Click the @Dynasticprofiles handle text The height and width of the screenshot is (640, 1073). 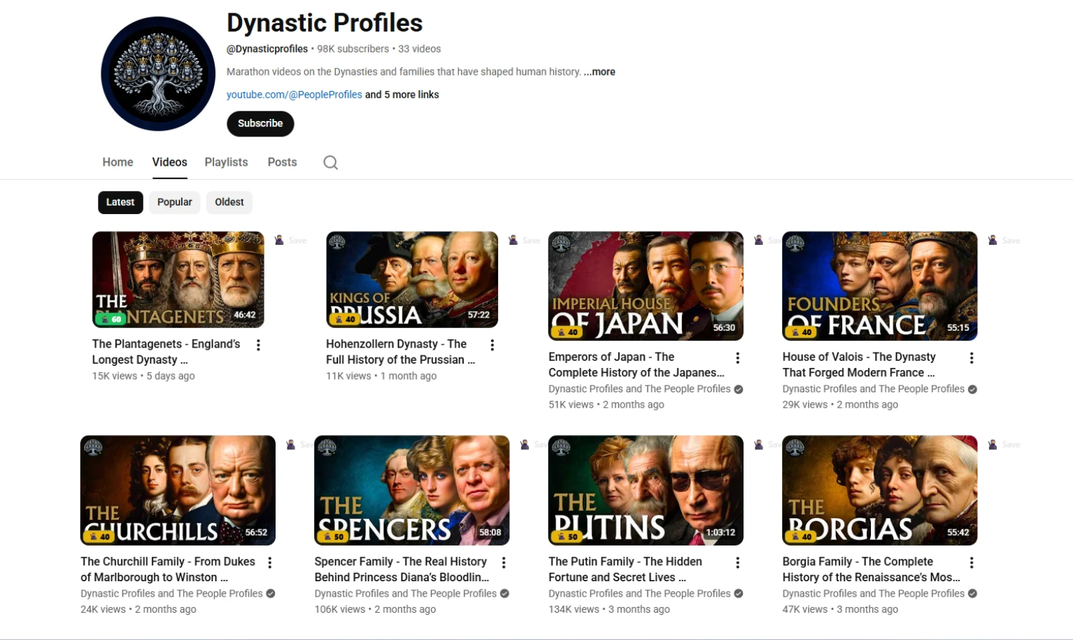tap(267, 49)
